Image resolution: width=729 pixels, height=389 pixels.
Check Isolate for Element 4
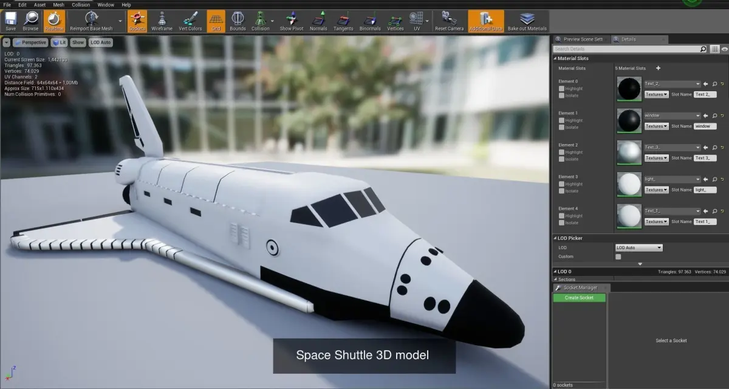[x=561, y=222]
